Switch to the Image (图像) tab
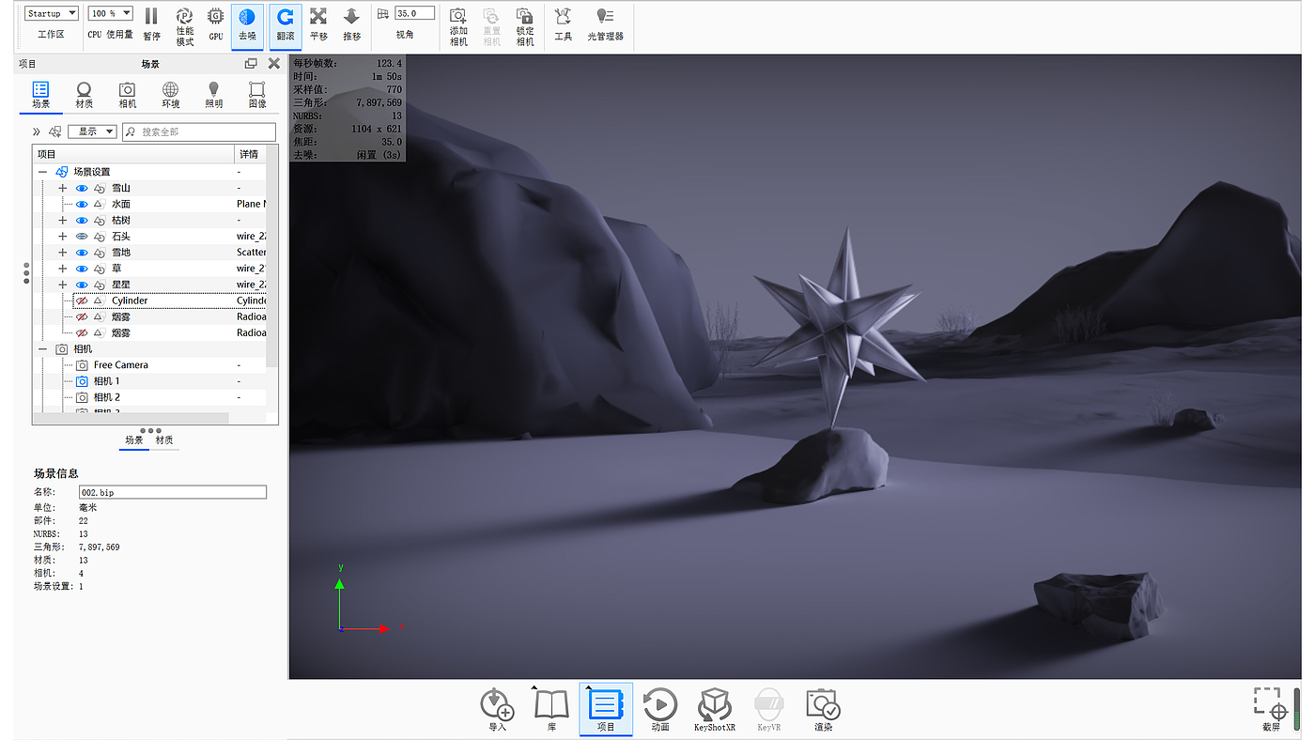The image size is (1315, 740). 256,95
